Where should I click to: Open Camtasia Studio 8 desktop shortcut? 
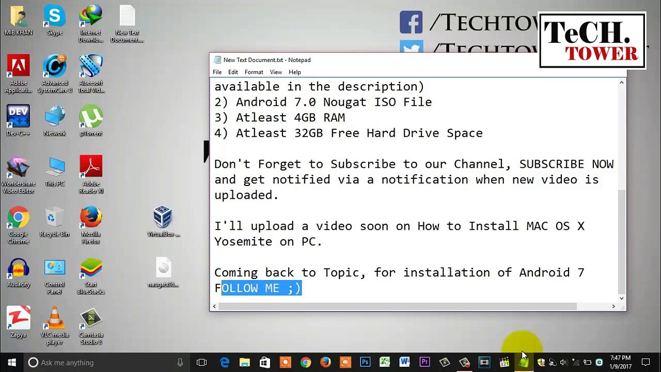click(x=91, y=327)
